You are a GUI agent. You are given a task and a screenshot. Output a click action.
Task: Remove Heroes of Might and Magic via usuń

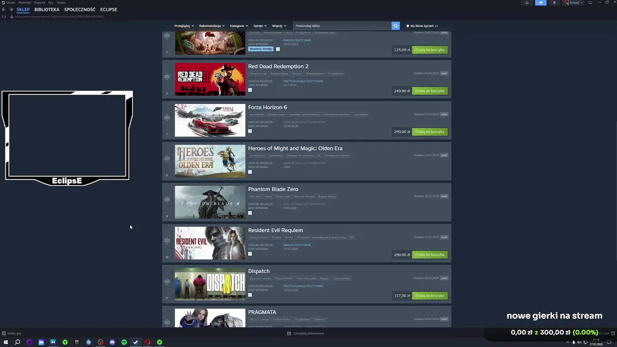(x=444, y=155)
